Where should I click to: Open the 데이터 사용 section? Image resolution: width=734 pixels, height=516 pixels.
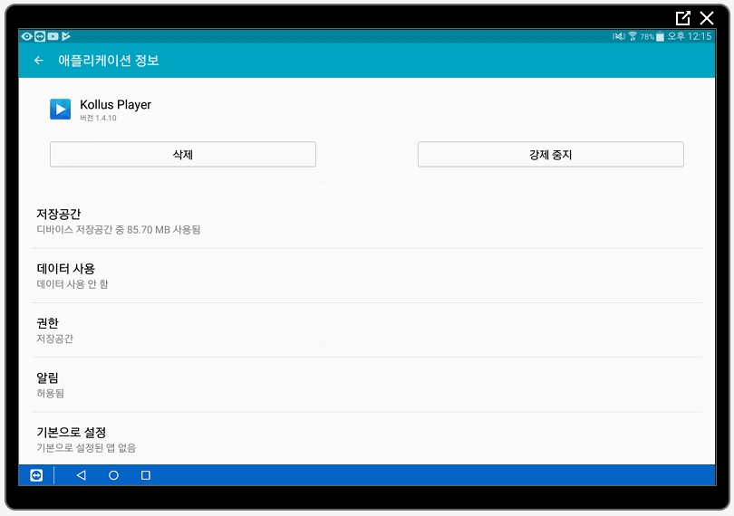click(367, 275)
